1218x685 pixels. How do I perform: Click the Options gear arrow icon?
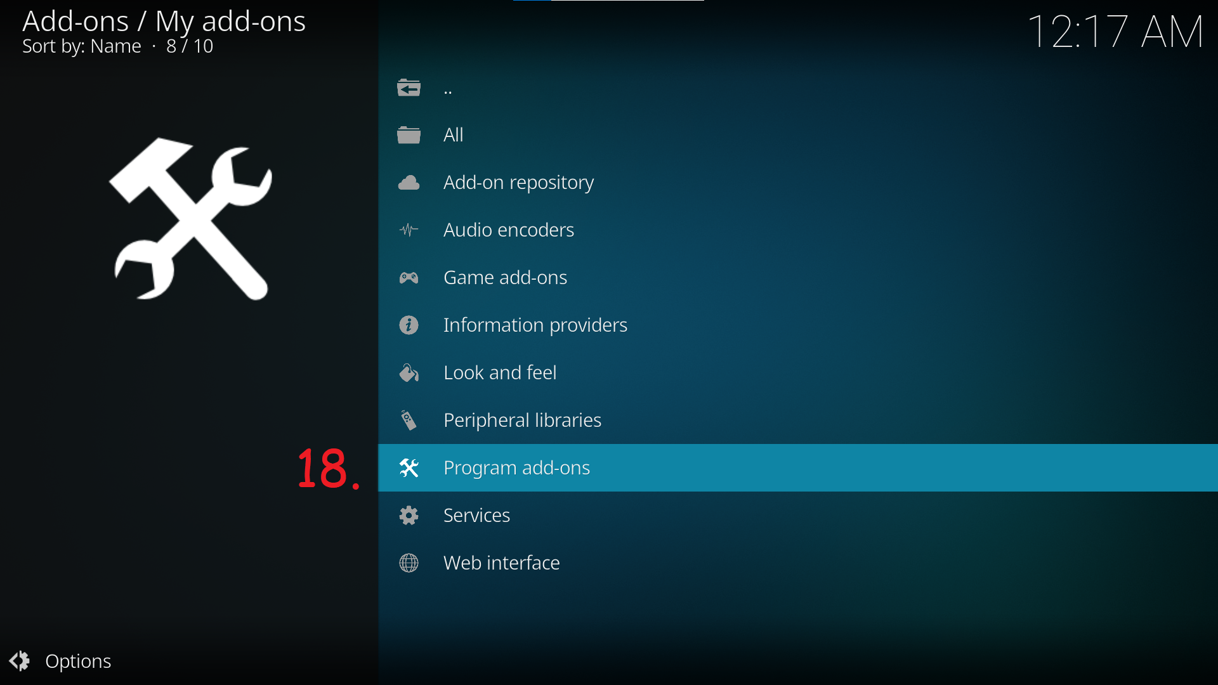20,661
